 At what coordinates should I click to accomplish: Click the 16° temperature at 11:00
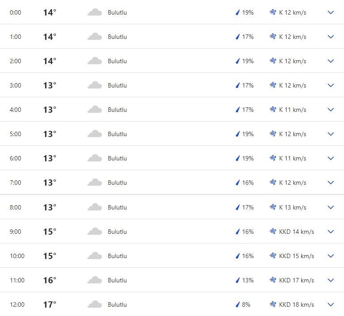point(49,280)
